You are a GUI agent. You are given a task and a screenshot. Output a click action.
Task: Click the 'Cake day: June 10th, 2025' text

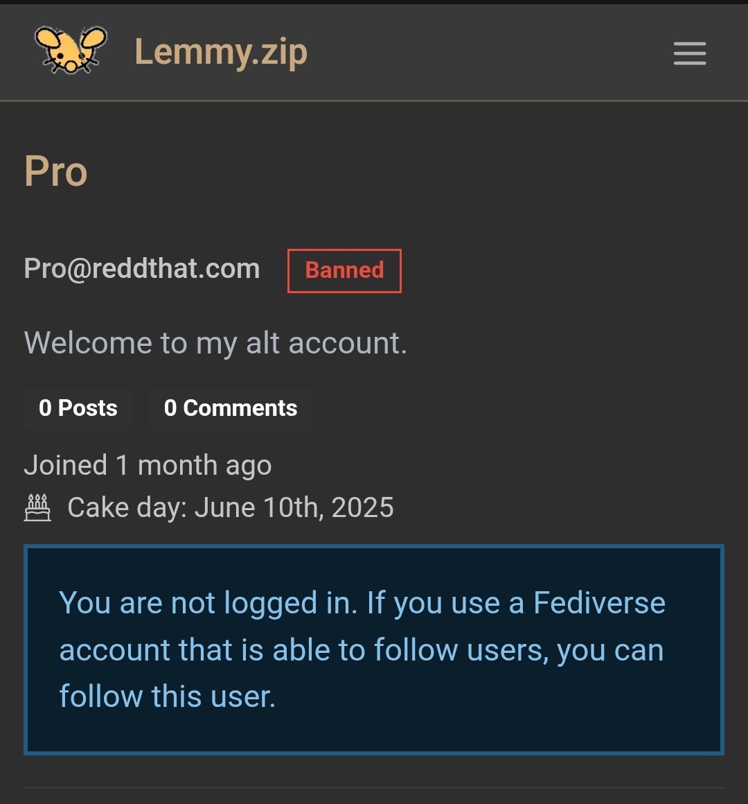[x=231, y=507]
